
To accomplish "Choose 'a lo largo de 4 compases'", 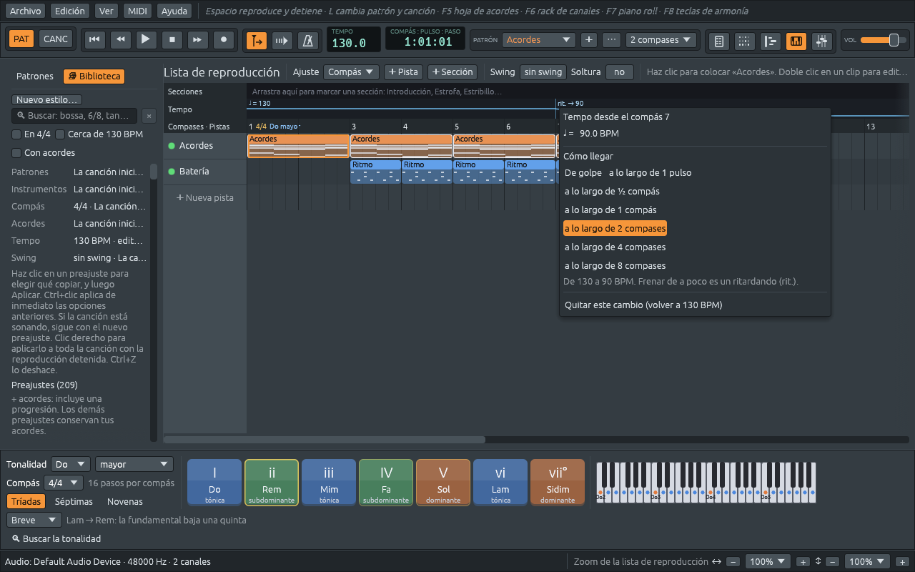I will [615, 247].
